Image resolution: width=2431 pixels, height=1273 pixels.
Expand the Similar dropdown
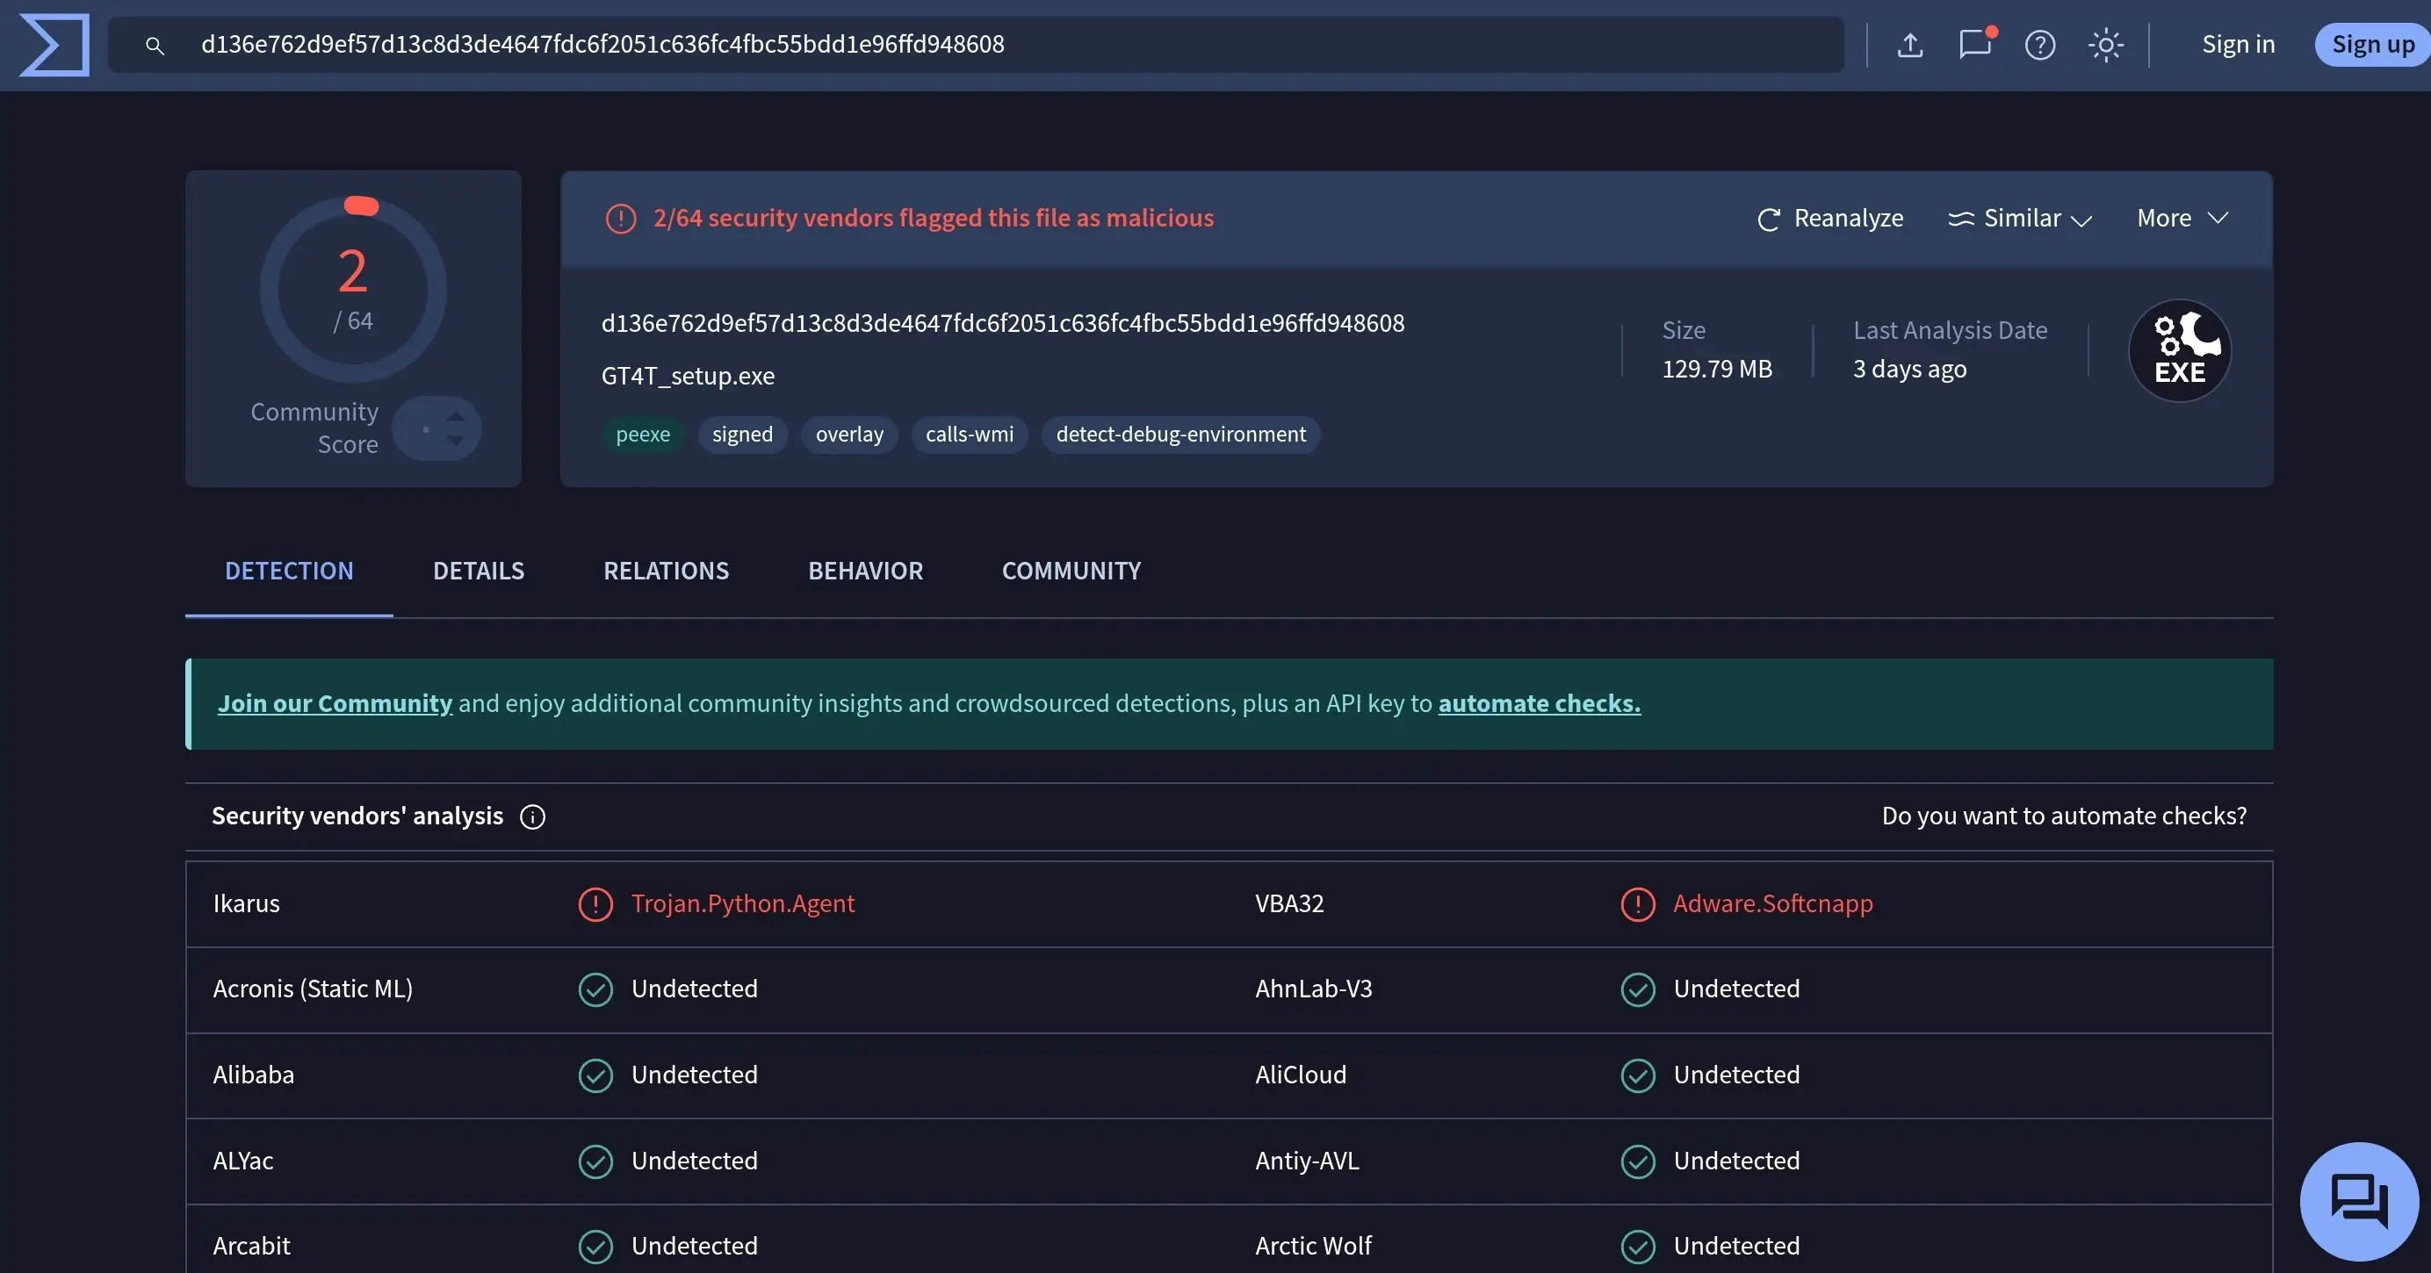pos(2021,218)
